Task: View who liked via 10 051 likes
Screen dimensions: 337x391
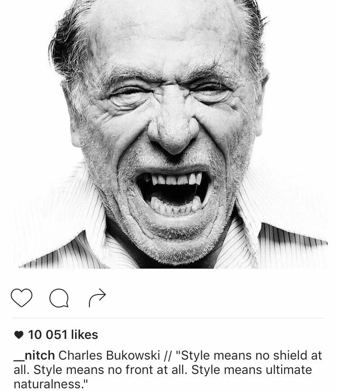Action: click(x=63, y=334)
